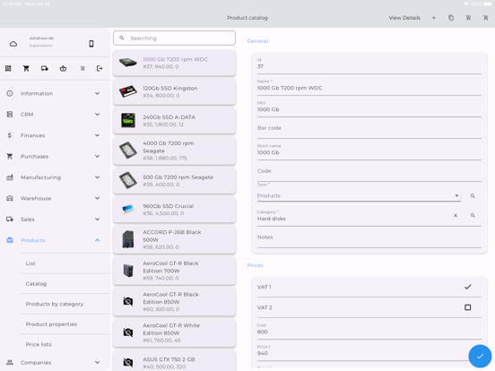Click the blue confirm checkmark button
Screen dimensions: 495x371
point(480,356)
